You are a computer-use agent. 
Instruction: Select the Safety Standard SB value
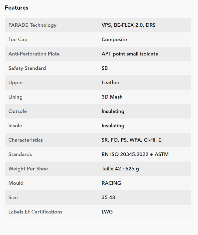click(x=105, y=68)
